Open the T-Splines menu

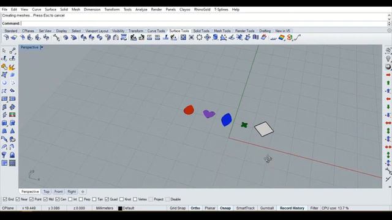click(221, 10)
